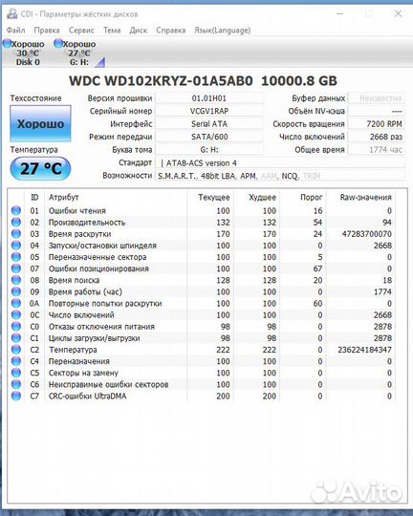Click the firmware version field 01.01H01
Screen dimensions: 413x516
[x=209, y=98]
